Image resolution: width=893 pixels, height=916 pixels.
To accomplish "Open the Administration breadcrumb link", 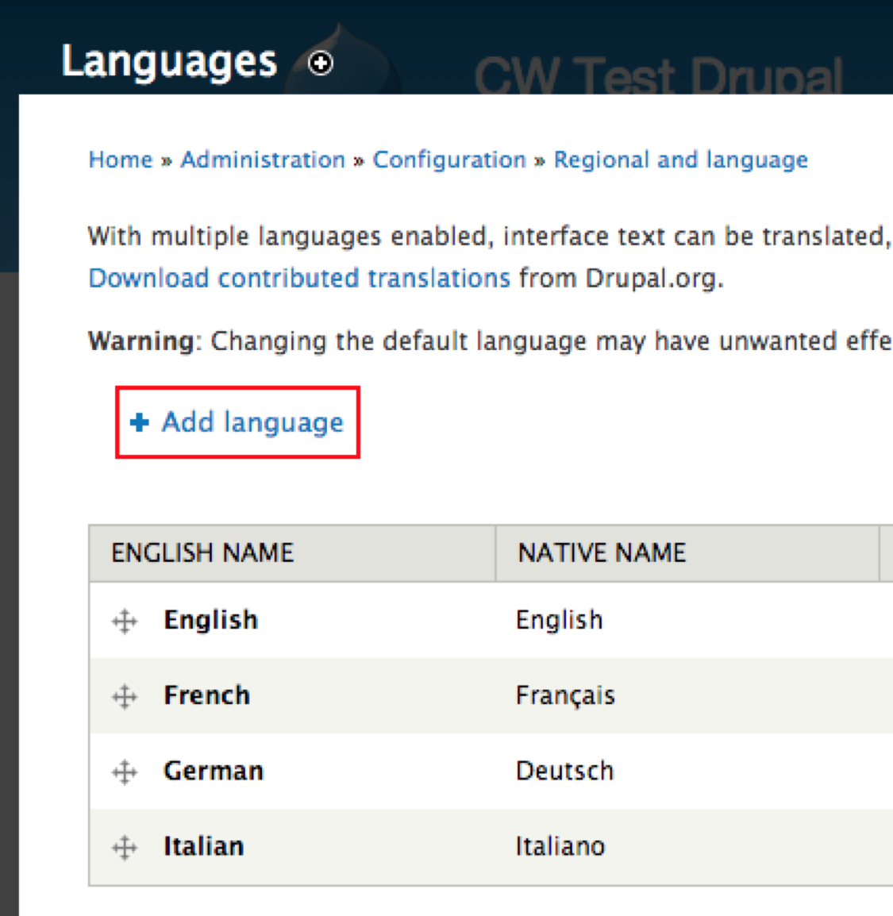I will click(263, 160).
